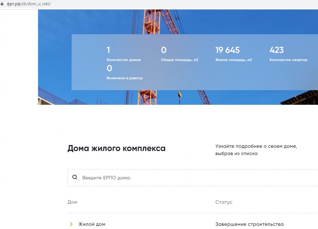This screenshot has height=229, width=318.
Task: Click the number 1 above 'Количество домов'
Action: [108, 50]
